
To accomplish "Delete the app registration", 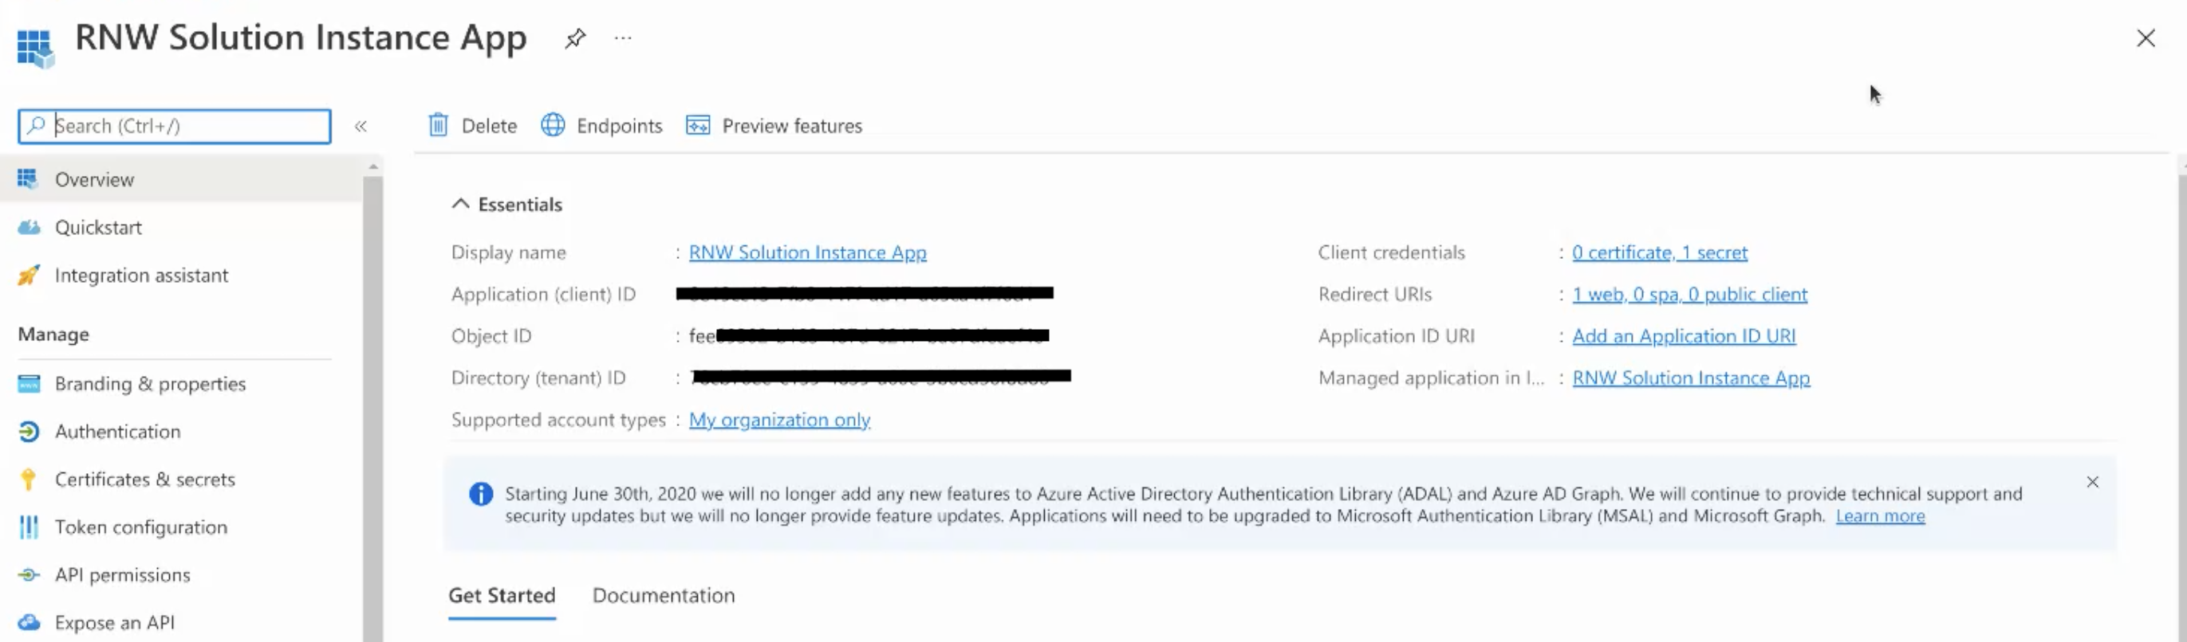I will point(473,126).
